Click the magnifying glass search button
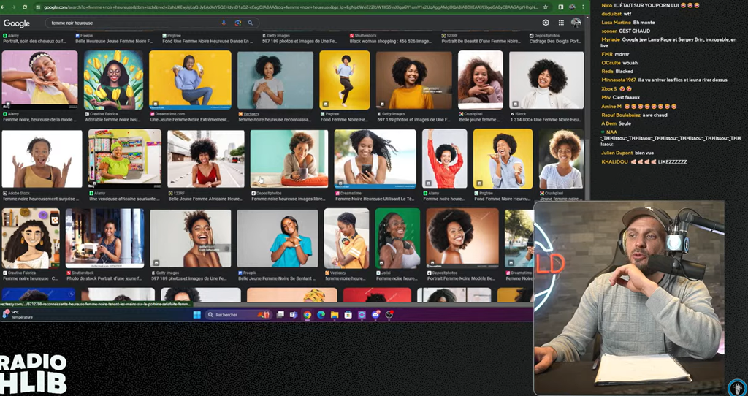 (250, 23)
